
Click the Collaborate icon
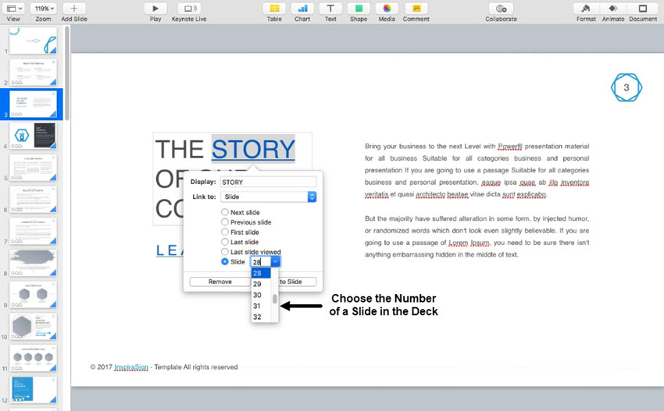[501, 9]
